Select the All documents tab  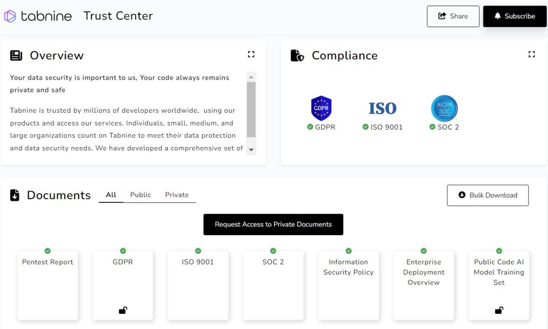111,195
